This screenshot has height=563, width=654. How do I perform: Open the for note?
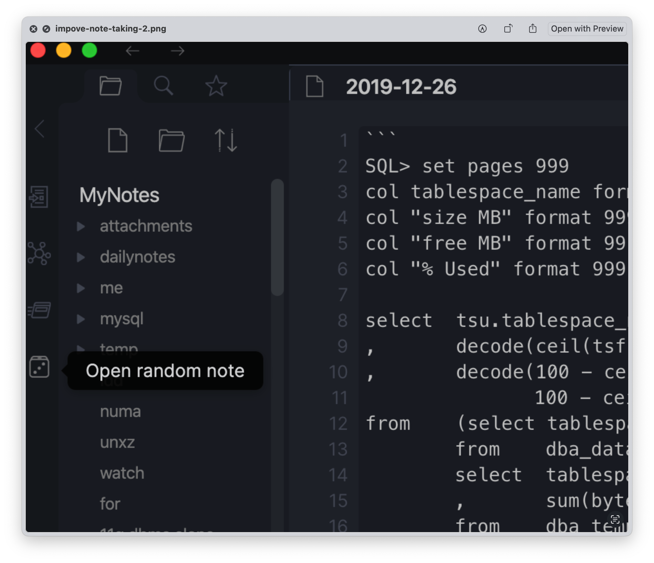110,504
